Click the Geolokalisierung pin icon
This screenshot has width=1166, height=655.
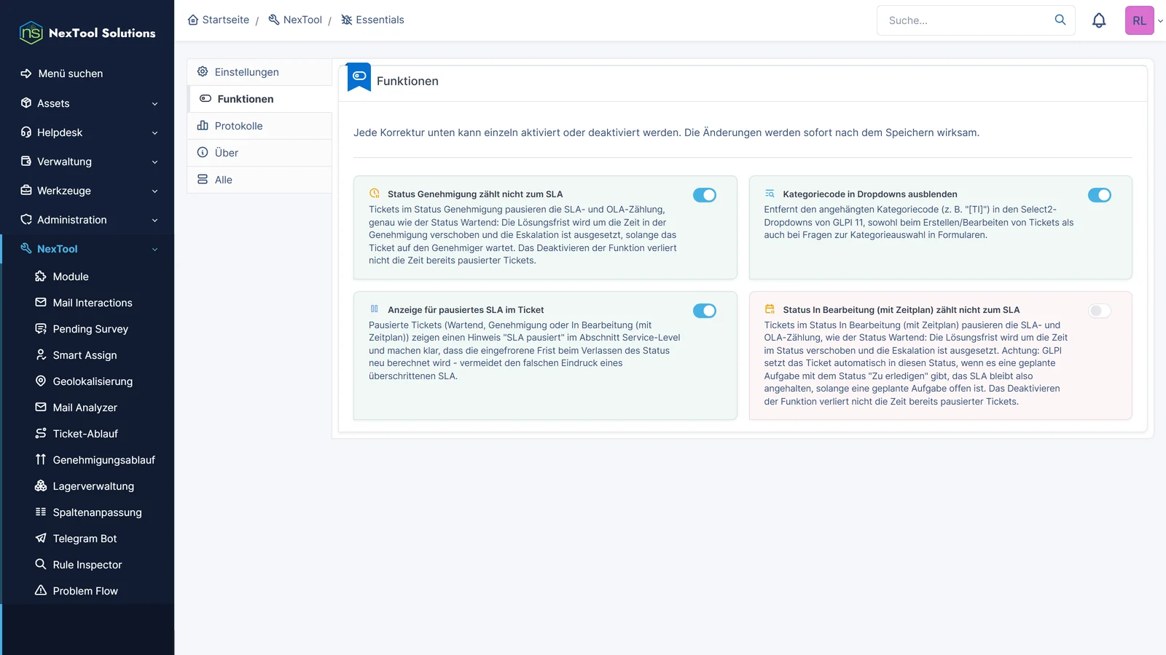pyautogui.click(x=41, y=381)
